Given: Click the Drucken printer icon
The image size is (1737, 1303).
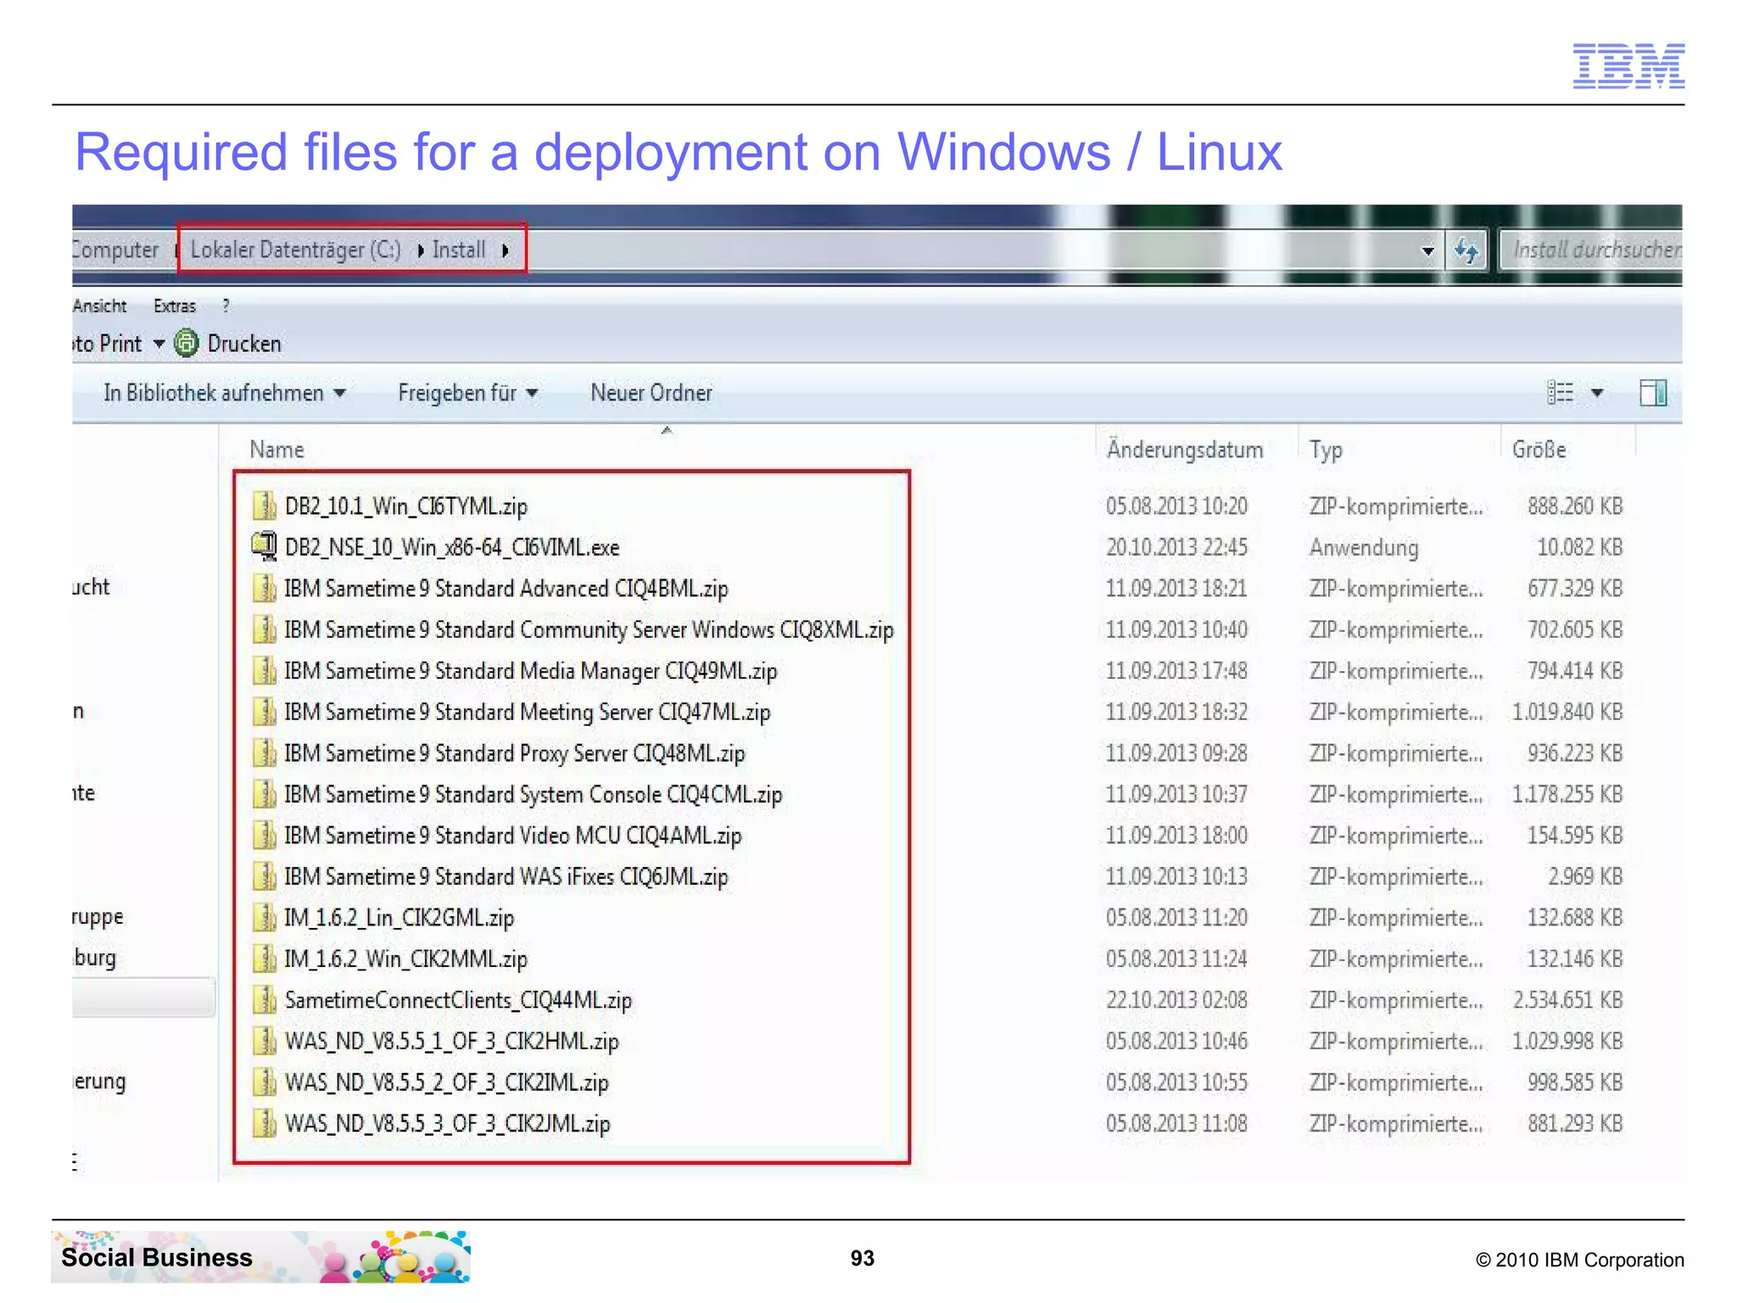Looking at the screenshot, I should click(186, 343).
